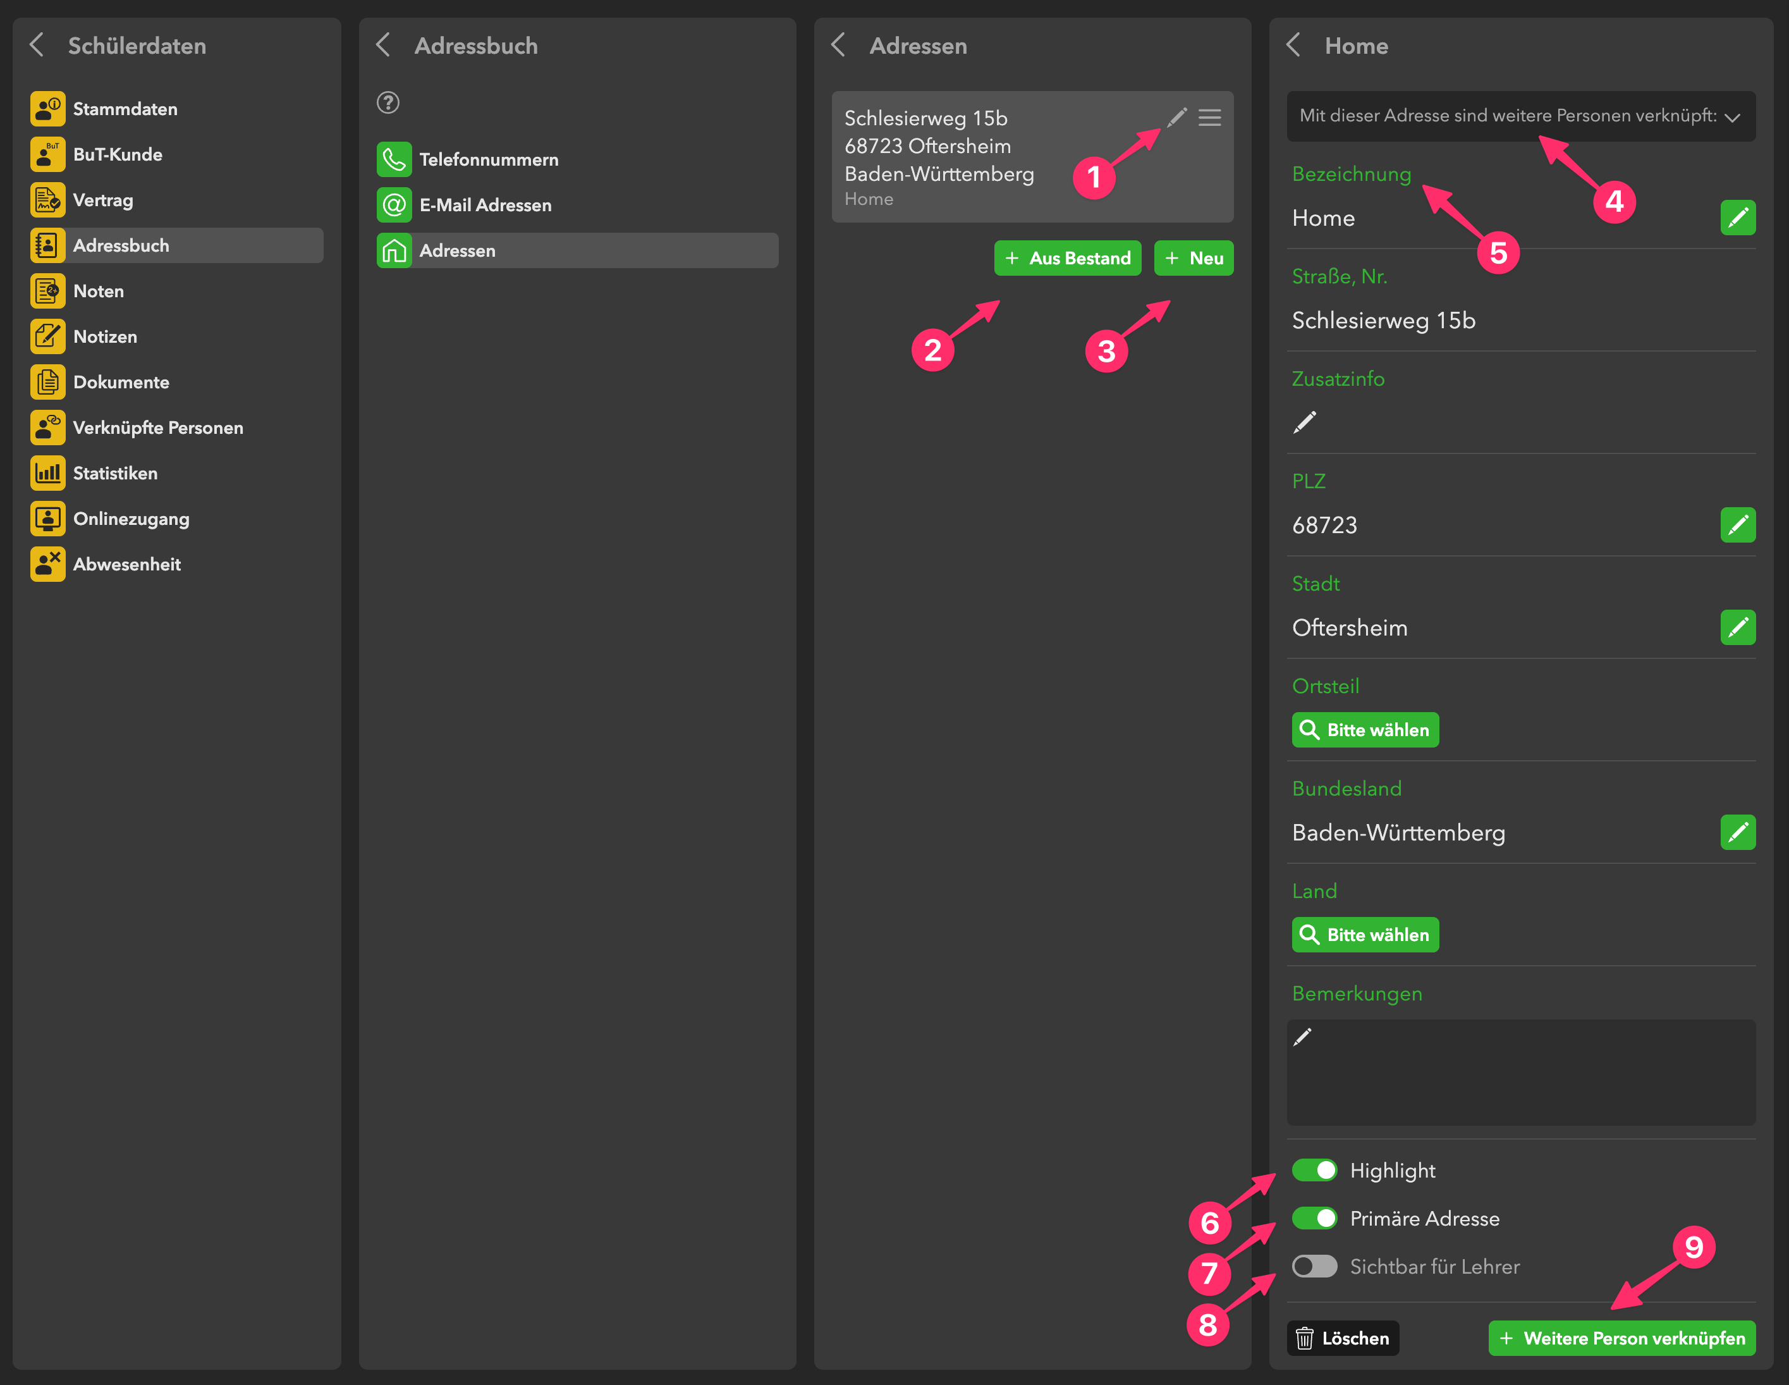Edit Stadt Oftersheim via green pencil
The width and height of the screenshot is (1789, 1385).
[x=1737, y=627]
